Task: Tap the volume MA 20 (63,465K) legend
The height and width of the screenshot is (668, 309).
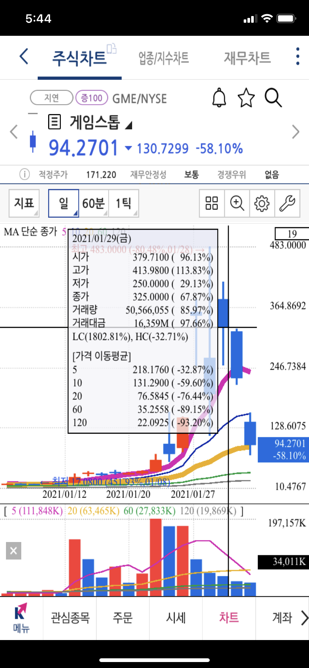Action: coord(93,511)
